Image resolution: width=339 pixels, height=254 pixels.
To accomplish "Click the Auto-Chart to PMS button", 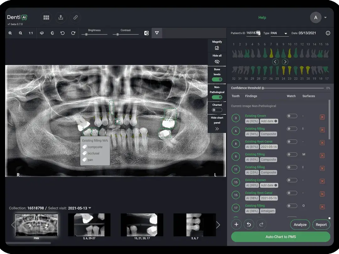I will point(280,236).
